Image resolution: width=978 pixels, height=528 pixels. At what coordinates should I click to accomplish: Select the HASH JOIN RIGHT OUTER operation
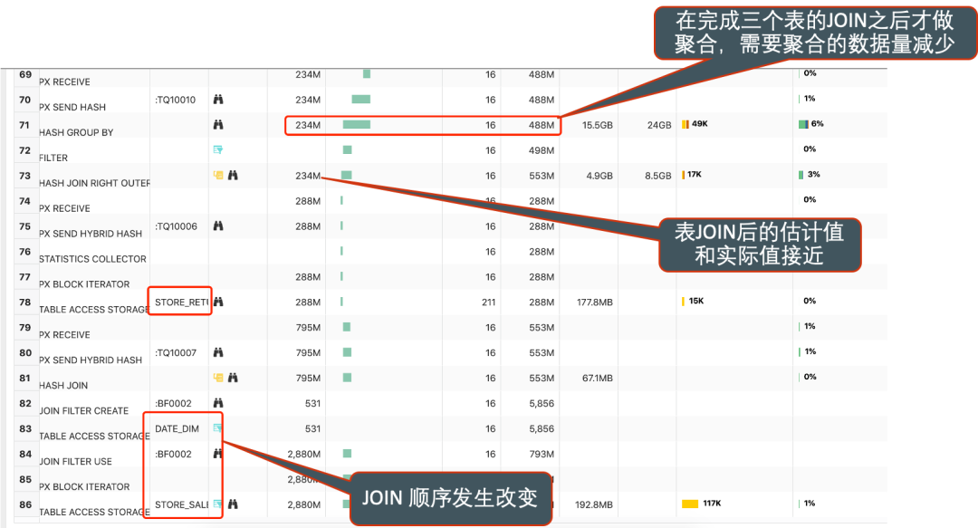[x=94, y=183]
